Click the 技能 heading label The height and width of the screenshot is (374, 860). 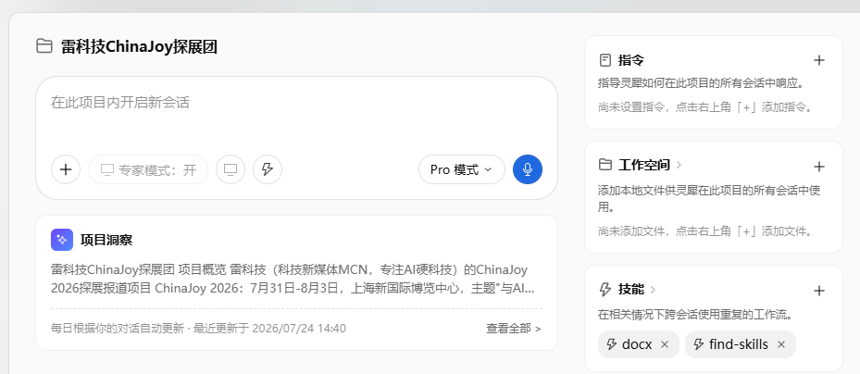click(x=630, y=289)
